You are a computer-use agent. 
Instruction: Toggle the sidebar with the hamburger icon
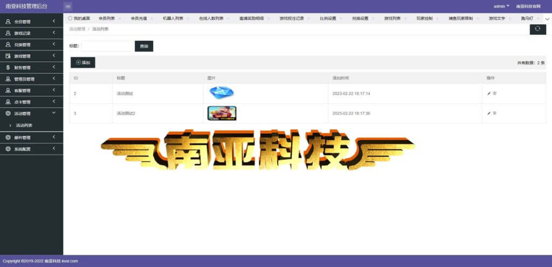click(68, 6)
